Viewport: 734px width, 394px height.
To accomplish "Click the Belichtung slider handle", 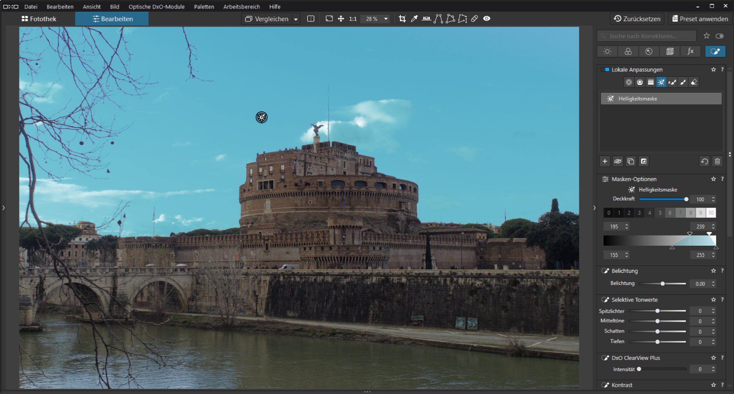I will (x=662, y=284).
